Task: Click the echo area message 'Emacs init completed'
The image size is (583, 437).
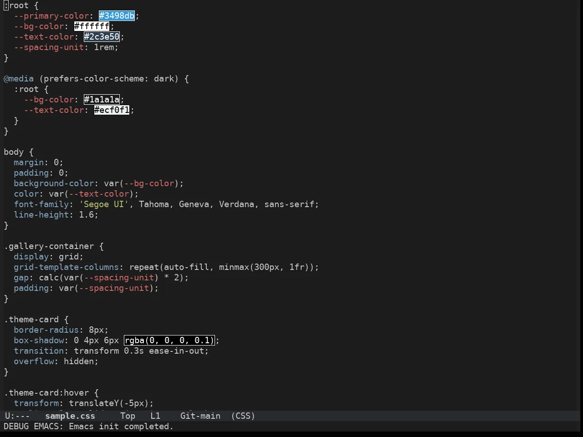Action: click(121, 427)
